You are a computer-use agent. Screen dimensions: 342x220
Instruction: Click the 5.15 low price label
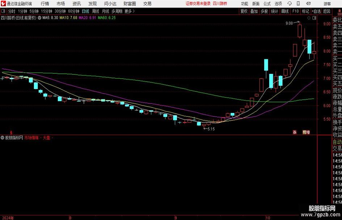211,129
